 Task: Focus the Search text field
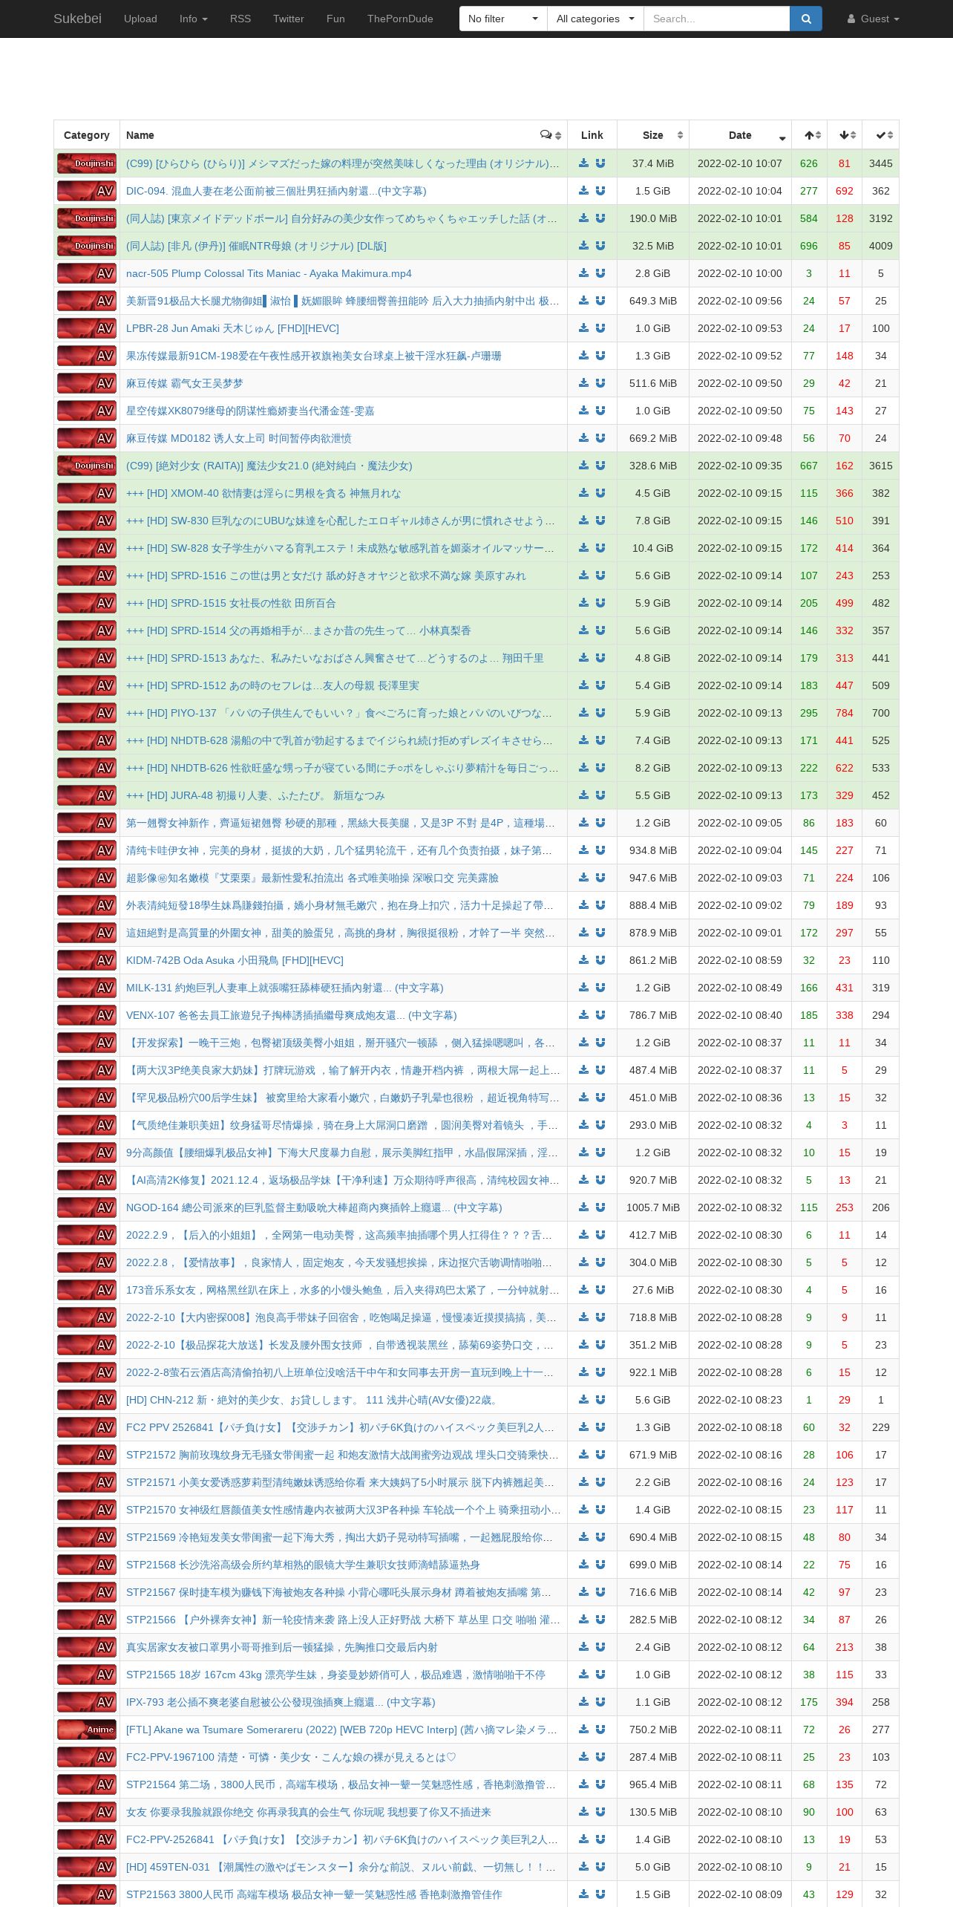click(716, 19)
